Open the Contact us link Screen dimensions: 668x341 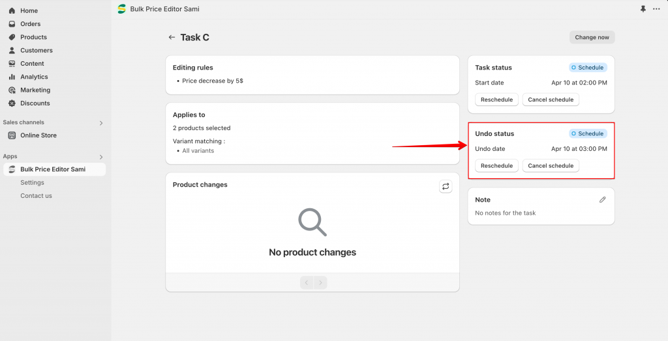[37, 196]
